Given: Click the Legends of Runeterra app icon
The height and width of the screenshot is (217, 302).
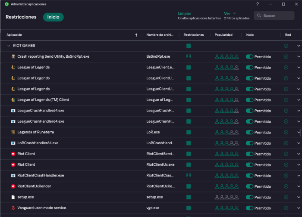Looking at the screenshot, I should (13, 132).
